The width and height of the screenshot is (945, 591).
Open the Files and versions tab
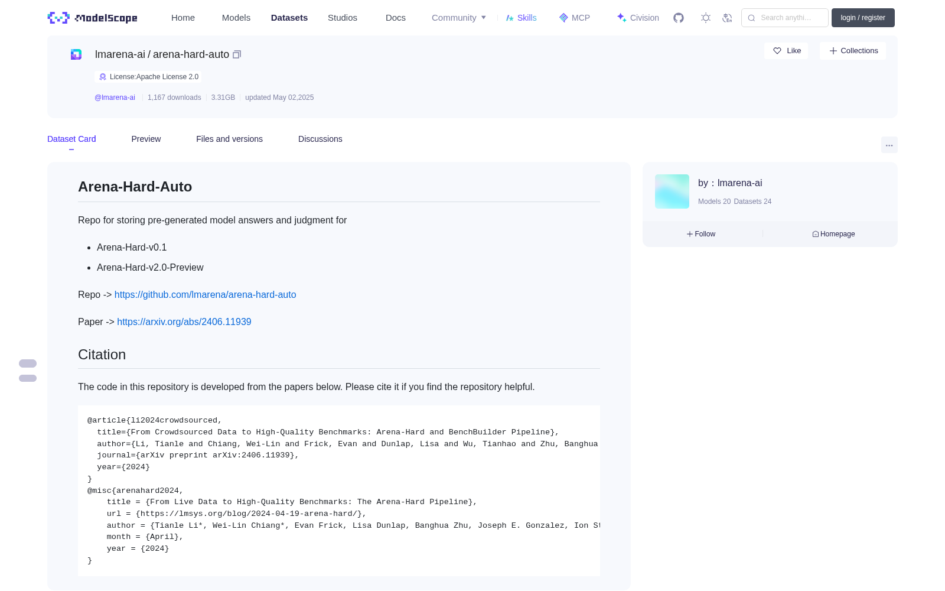(229, 139)
